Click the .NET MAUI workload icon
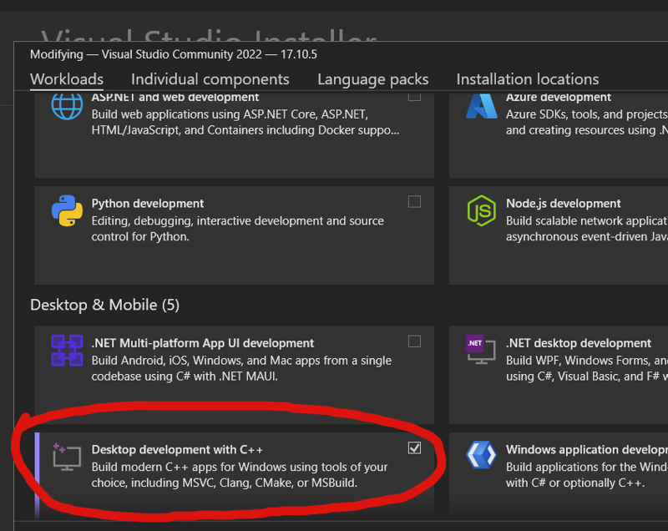 (x=67, y=351)
